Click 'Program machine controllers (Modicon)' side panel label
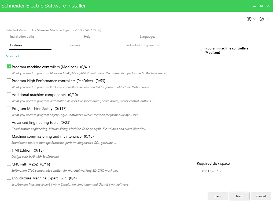 [x=226, y=51]
